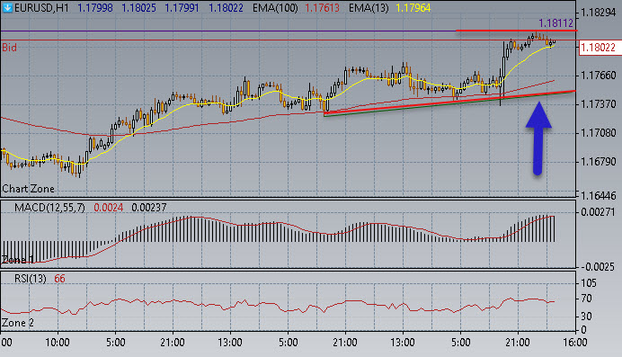Click the 1.16446 price axis label
622x357 pixels.
[599, 195]
